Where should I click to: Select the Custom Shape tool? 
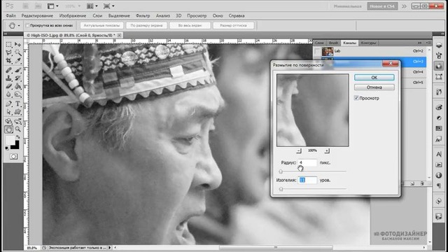[17, 112]
